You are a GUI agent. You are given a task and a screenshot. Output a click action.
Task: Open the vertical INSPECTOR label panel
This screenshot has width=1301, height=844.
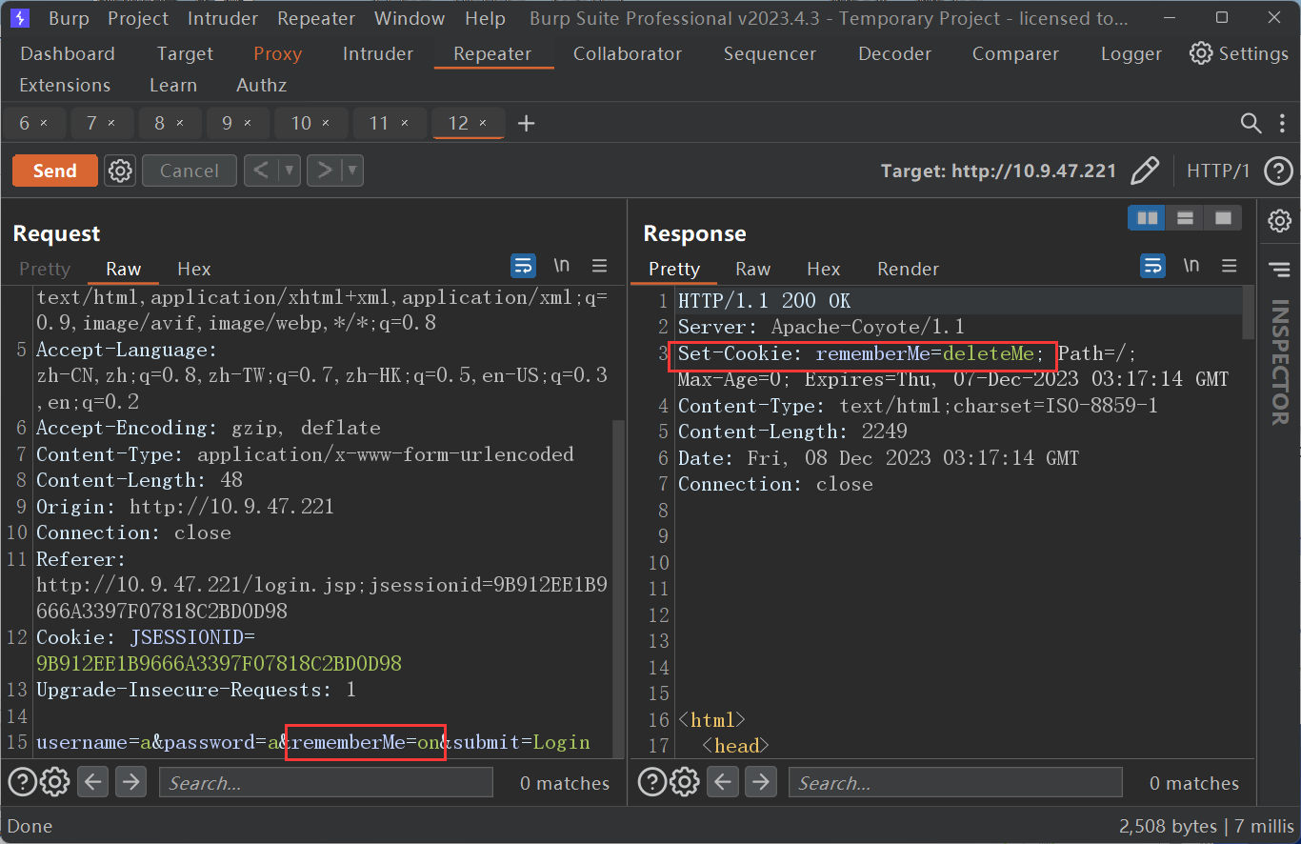click(x=1279, y=362)
